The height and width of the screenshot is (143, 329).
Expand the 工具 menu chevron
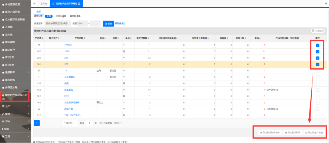click(29, 136)
